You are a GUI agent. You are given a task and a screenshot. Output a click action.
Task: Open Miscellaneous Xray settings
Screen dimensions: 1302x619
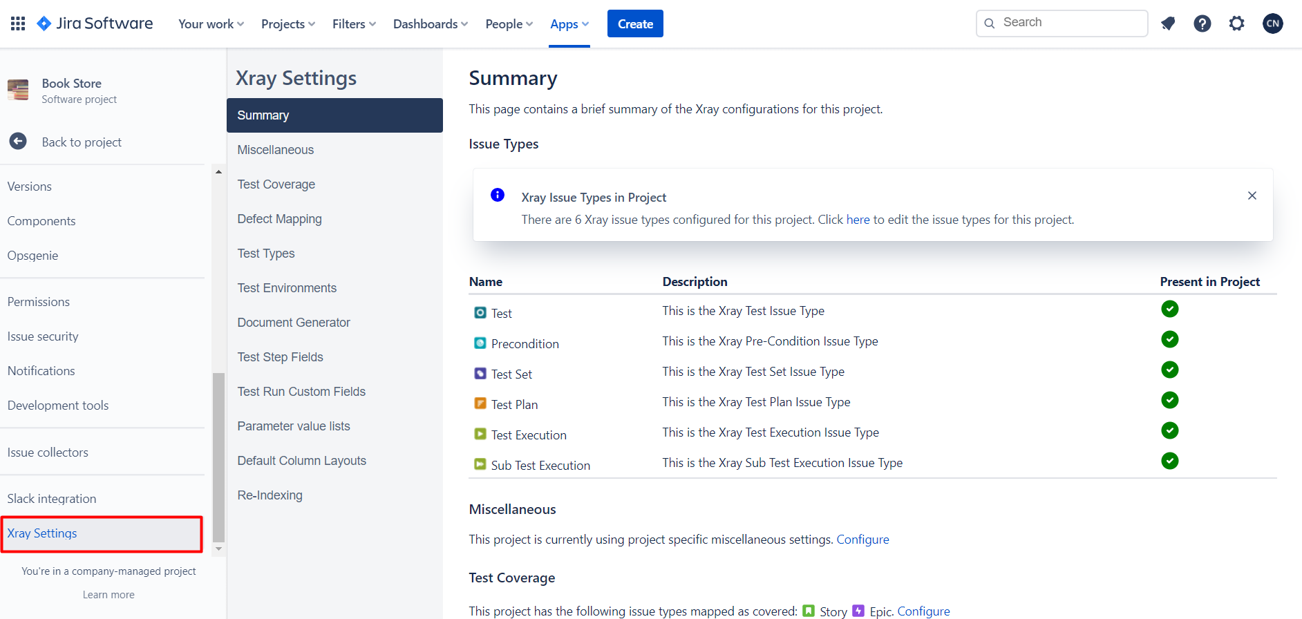[x=334, y=150]
